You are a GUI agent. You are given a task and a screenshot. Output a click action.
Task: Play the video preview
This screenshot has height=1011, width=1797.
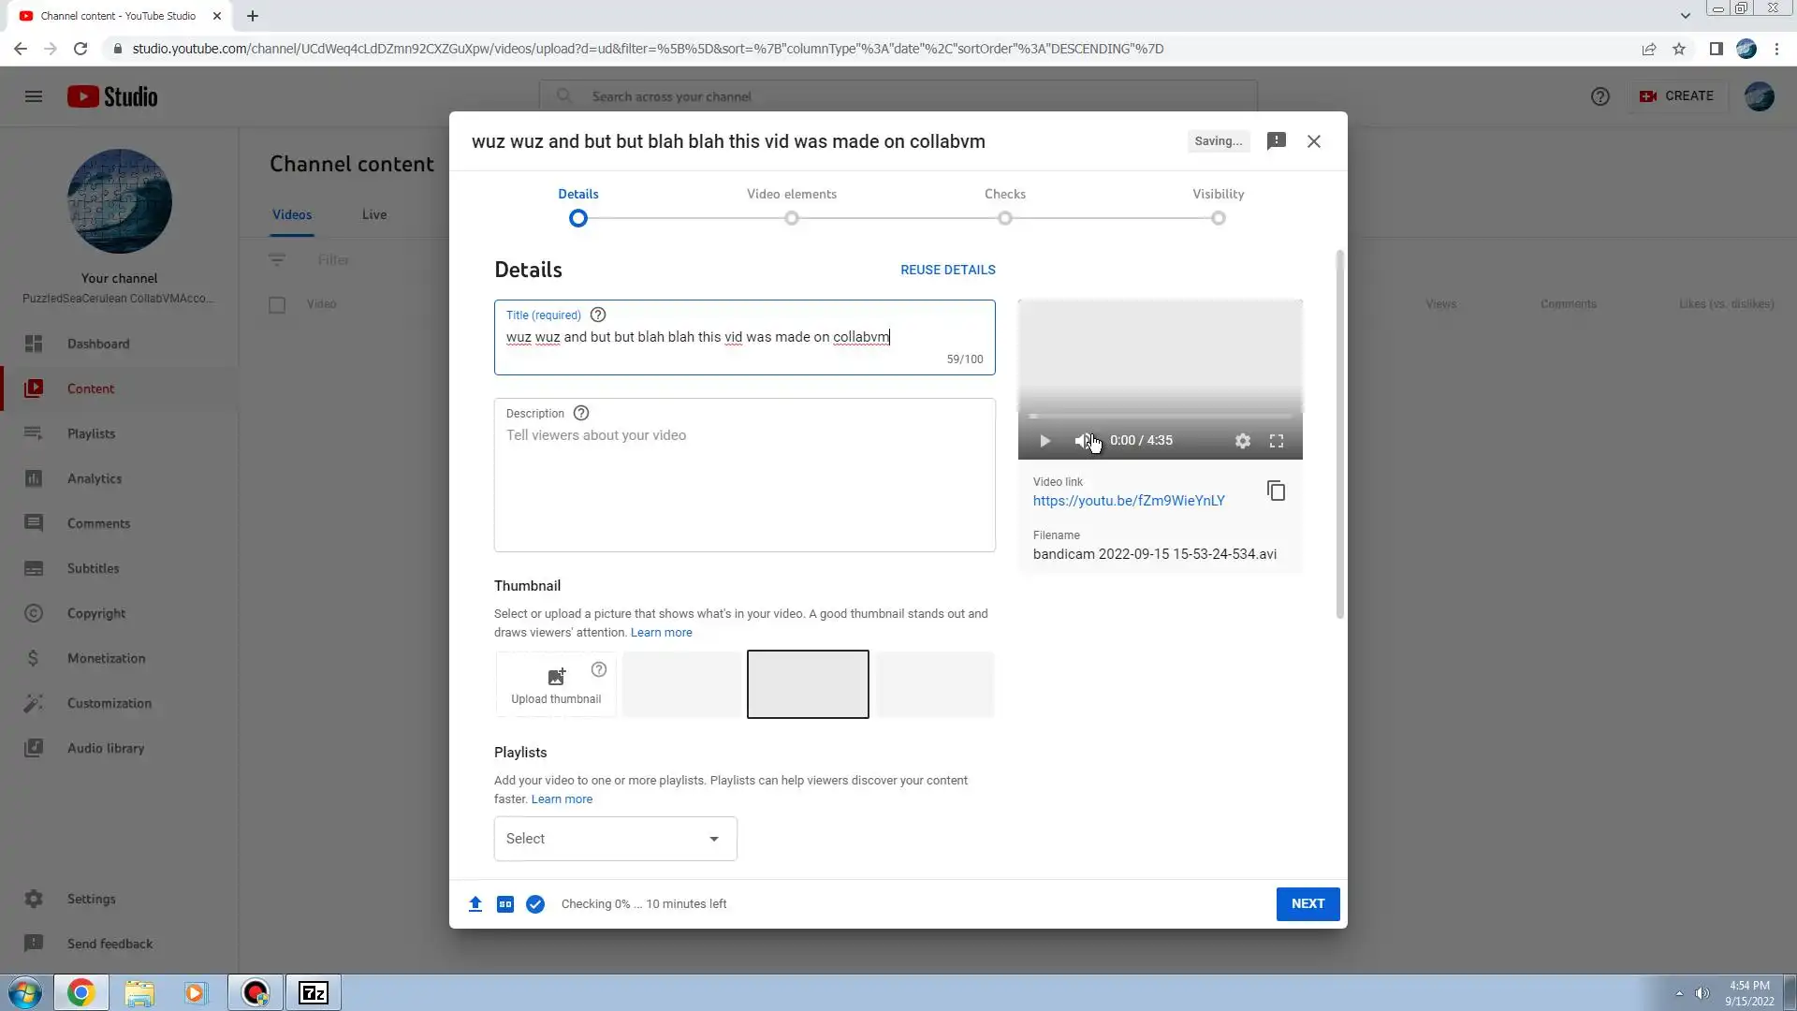click(1045, 441)
